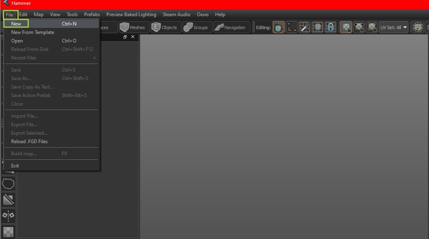Close the left docked panel
This screenshot has width=429, height=239.
point(133,37)
